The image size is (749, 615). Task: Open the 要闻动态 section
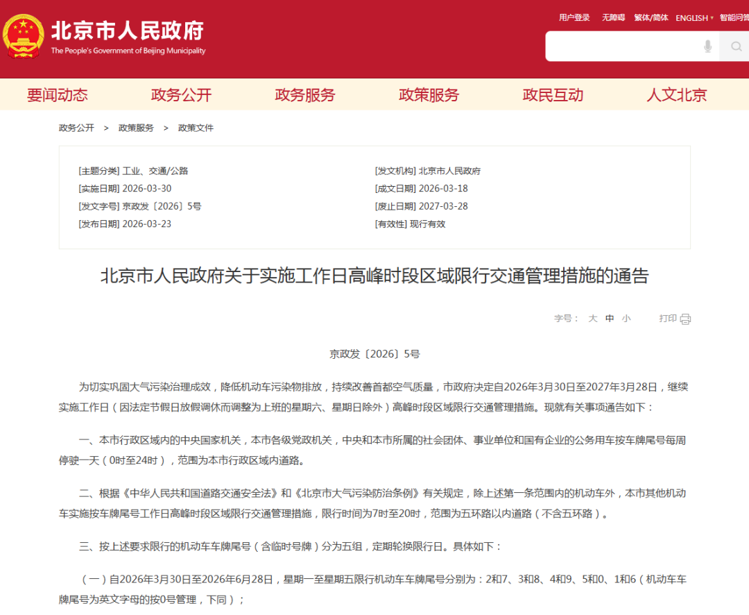(57, 94)
